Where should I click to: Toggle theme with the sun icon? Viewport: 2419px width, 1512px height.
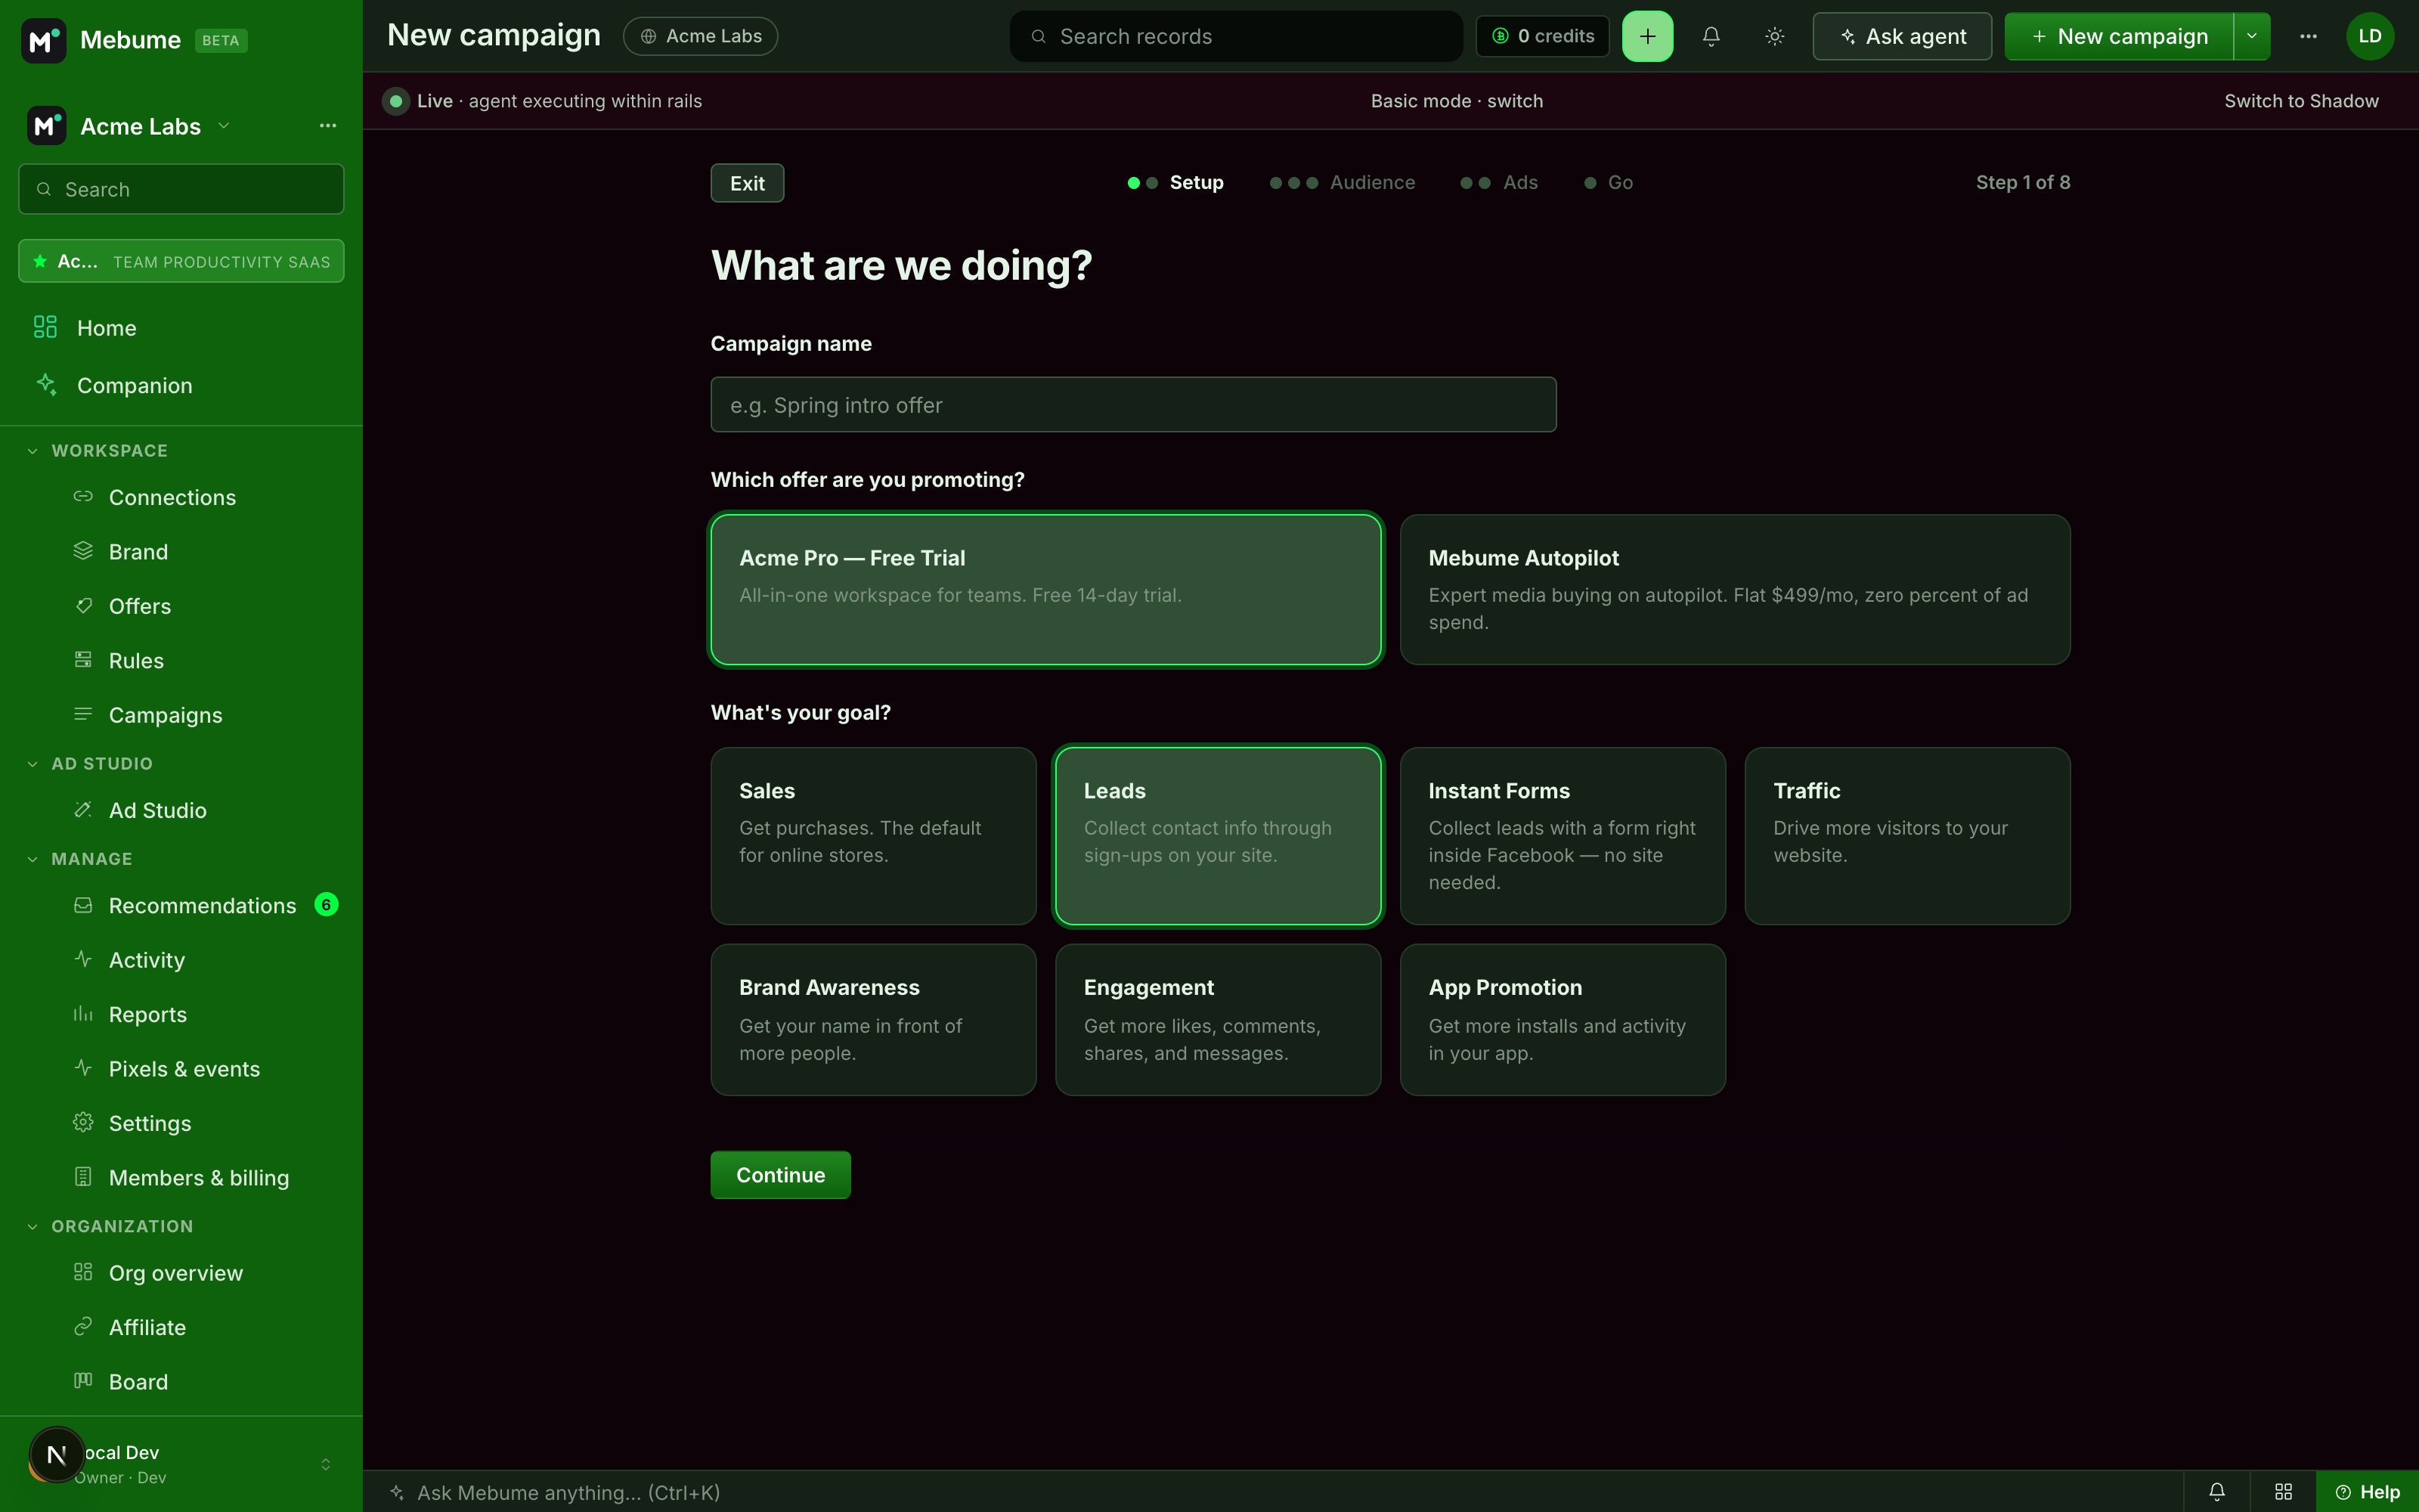tap(1774, 36)
